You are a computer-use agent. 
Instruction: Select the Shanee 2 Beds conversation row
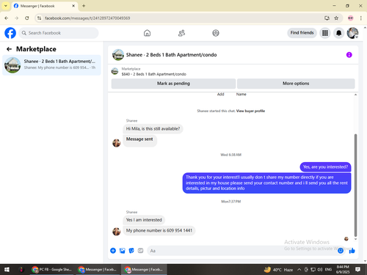51,65
